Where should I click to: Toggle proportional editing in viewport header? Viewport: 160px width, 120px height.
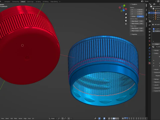point(69,118)
